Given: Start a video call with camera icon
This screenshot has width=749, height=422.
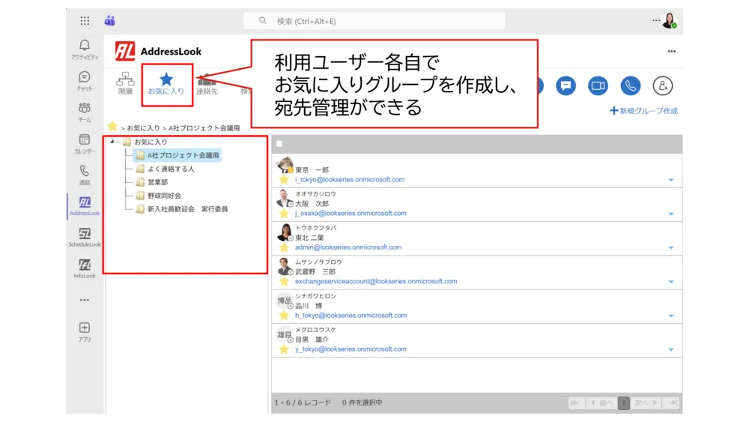Looking at the screenshot, I should pos(598,86).
